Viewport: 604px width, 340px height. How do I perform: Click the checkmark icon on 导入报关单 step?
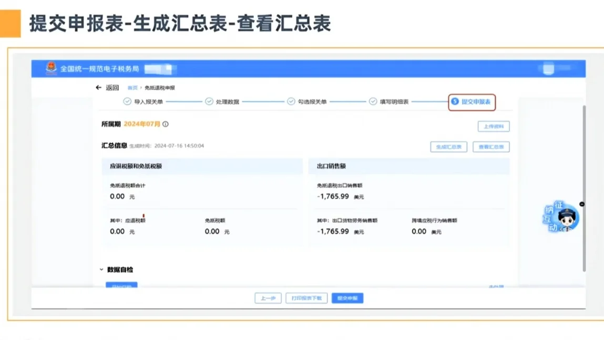pos(126,100)
